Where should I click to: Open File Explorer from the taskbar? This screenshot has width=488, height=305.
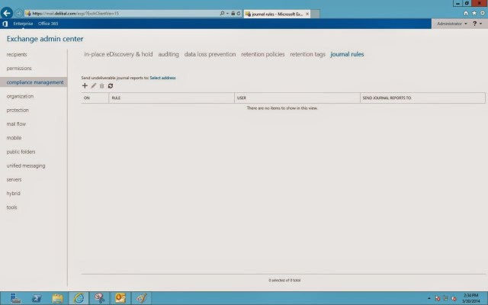(x=58, y=297)
